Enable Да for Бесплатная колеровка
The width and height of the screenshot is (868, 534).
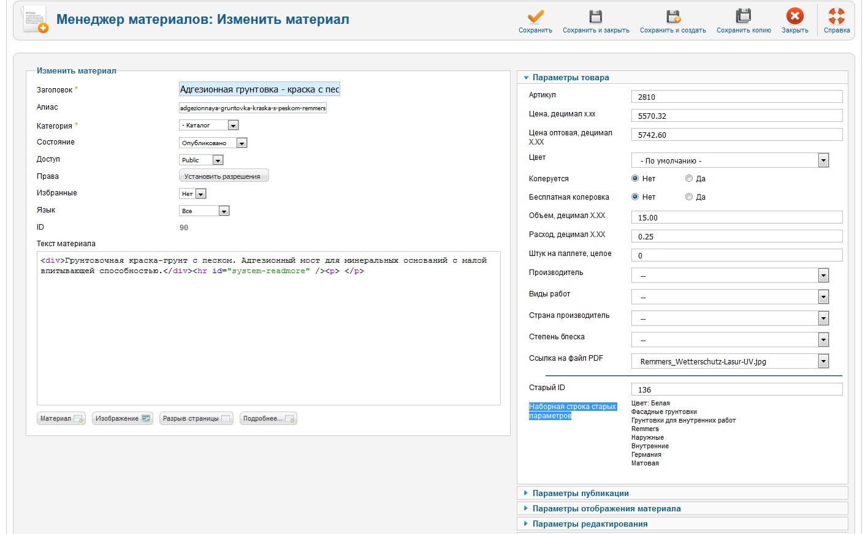(x=689, y=197)
